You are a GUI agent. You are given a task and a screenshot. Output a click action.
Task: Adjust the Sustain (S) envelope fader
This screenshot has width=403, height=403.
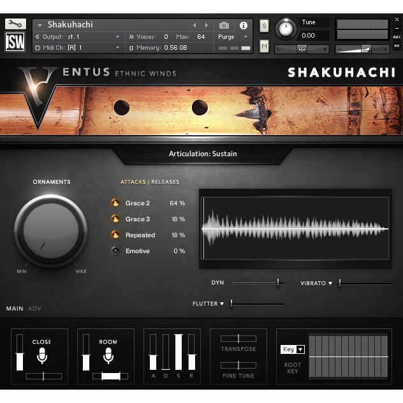179,352
